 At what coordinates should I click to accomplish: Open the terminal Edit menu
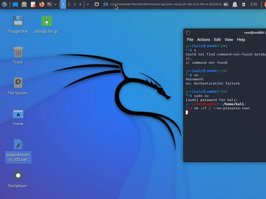[x=217, y=40]
